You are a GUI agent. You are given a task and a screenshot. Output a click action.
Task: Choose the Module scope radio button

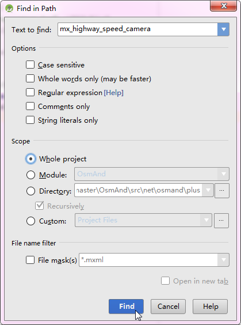[x=31, y=175]
